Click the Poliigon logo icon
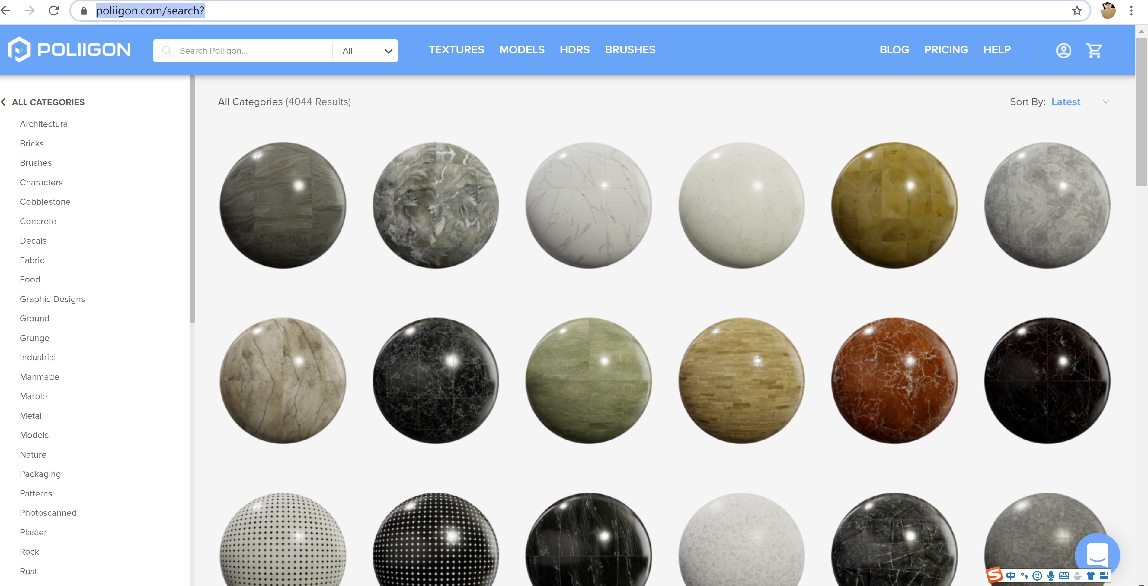This screenshot has height=586, width=1148. 19,49
